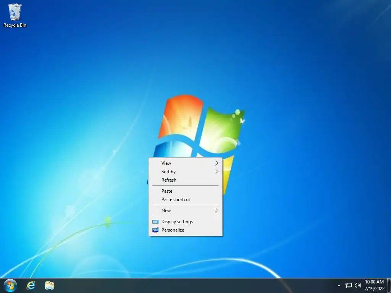Click the Personalize menu item icon

point(155,230)
